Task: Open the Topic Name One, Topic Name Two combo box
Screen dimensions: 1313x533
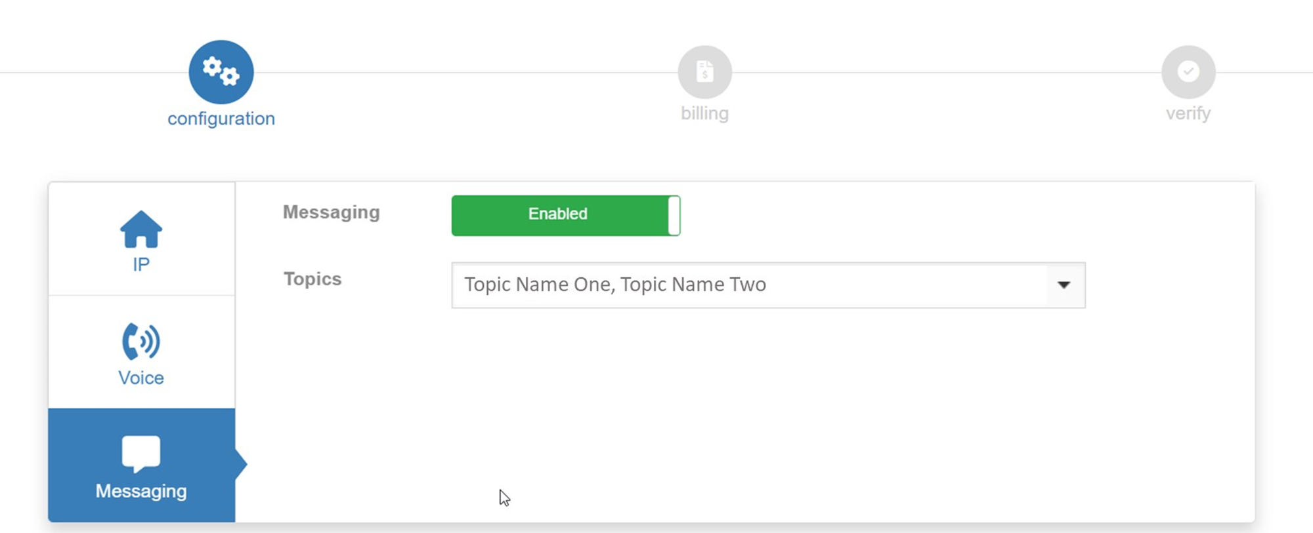Action: (x=748, y=285)
